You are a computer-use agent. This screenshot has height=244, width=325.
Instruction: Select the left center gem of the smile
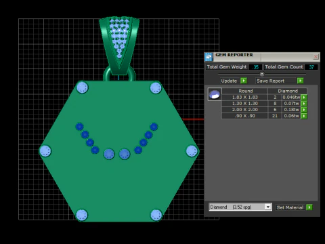pos(109,154)
